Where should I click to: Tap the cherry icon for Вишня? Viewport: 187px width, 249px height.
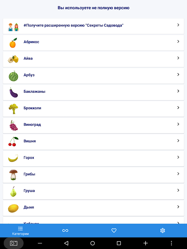pos(13,142)
